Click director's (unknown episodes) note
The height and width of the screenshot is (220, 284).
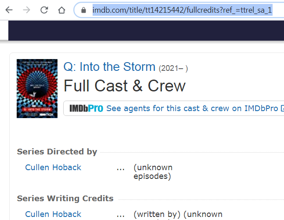pos(153,172)
